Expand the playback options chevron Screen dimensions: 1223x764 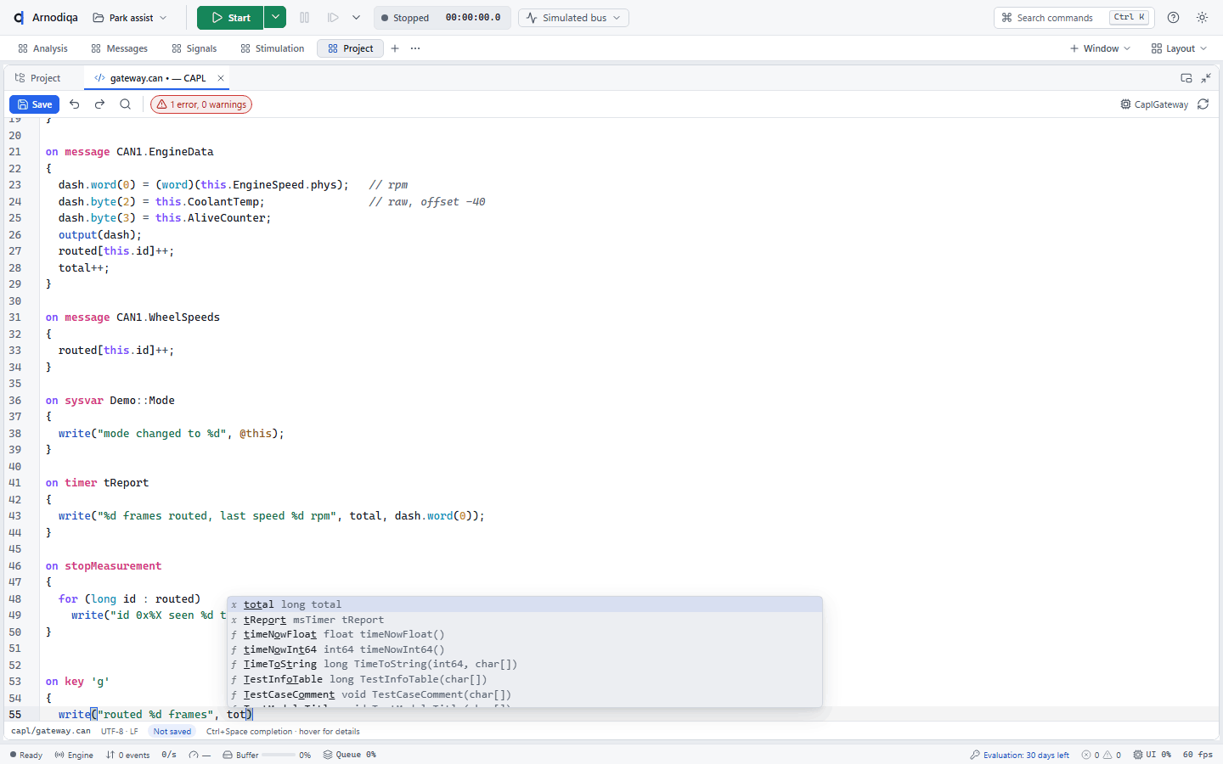coord(356,18)
